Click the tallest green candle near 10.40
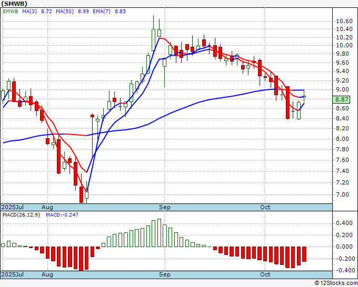358x287 pixels. [153, 40]
